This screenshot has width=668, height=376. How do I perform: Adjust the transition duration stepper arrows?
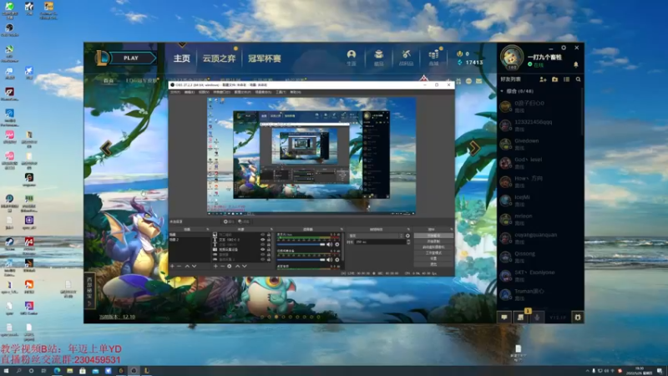(x=408, y=242)
